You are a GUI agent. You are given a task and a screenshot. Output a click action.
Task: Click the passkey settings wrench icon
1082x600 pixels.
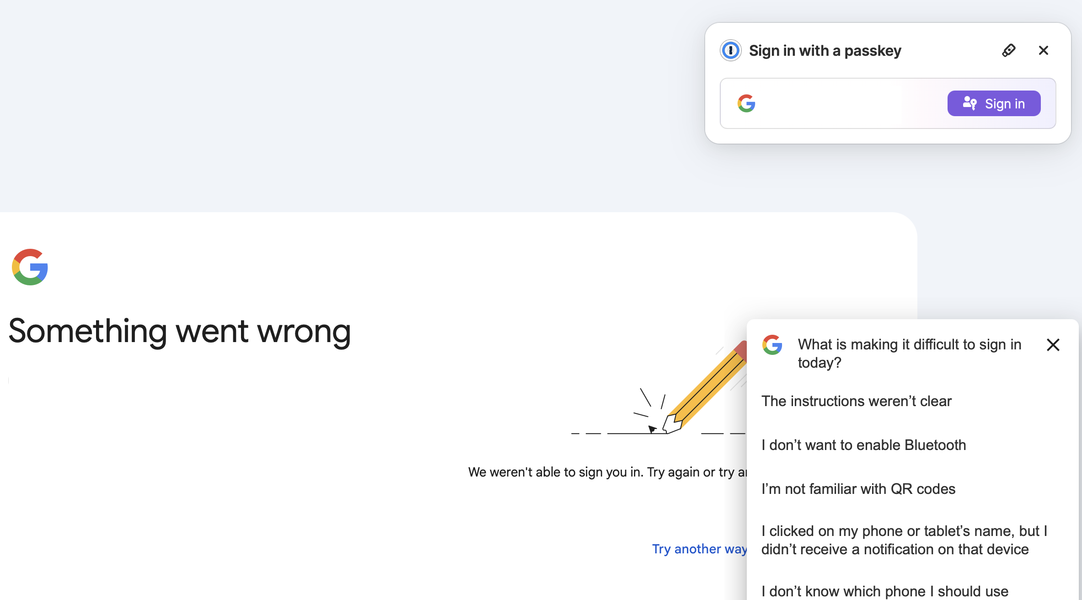pos(1009,50)
